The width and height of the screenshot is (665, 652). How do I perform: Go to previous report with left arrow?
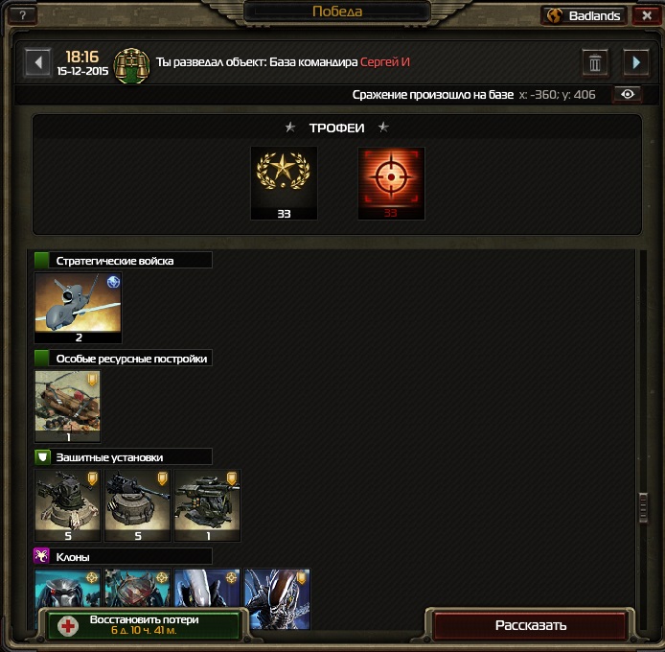pyautogui.click(x=38, y=63)
